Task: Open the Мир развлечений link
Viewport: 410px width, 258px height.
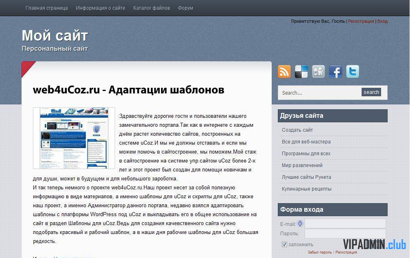Action: [302, 165]
